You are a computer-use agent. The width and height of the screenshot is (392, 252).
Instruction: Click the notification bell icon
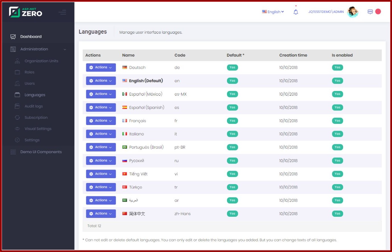click(296, 12)
